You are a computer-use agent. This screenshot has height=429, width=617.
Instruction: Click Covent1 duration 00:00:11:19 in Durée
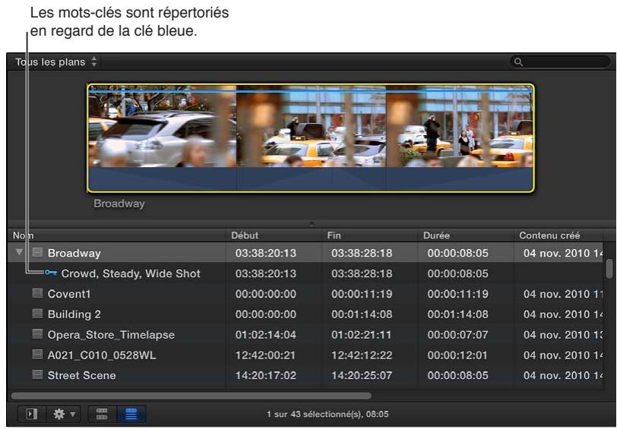tap(457, 294)
